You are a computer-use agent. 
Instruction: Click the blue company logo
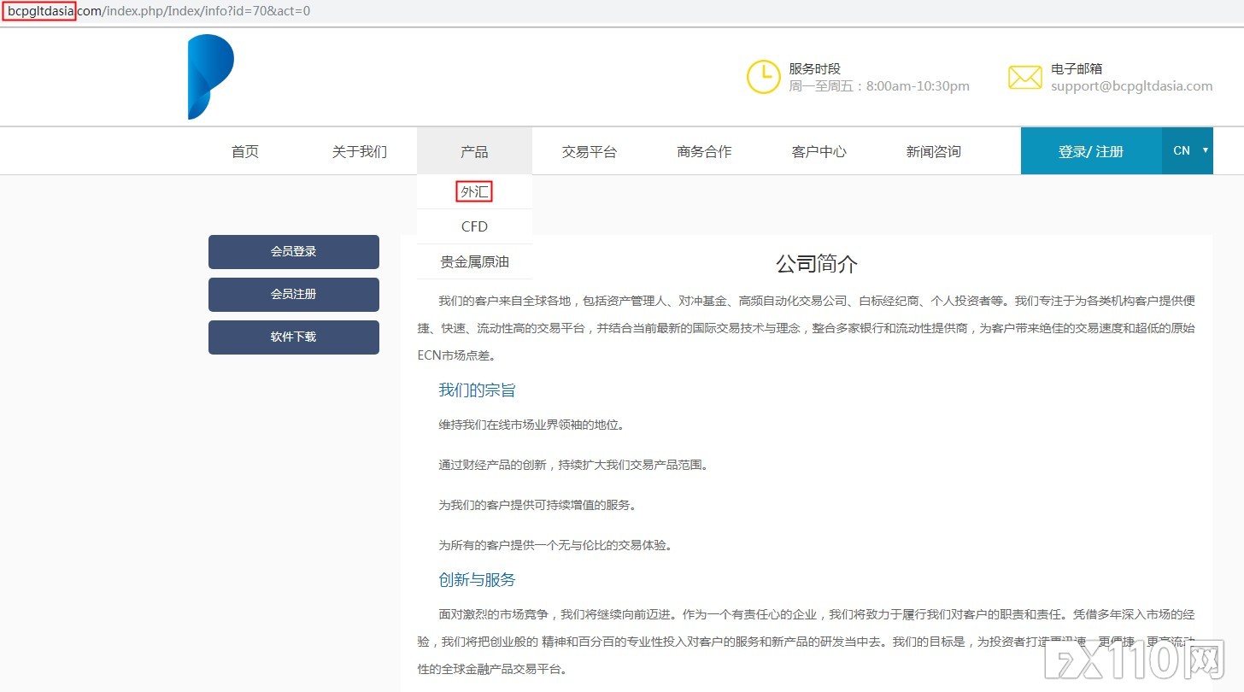click(x=209, y=77)
